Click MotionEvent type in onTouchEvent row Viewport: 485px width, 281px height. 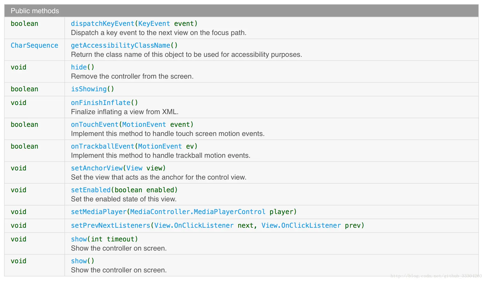[x=144, y=125]
